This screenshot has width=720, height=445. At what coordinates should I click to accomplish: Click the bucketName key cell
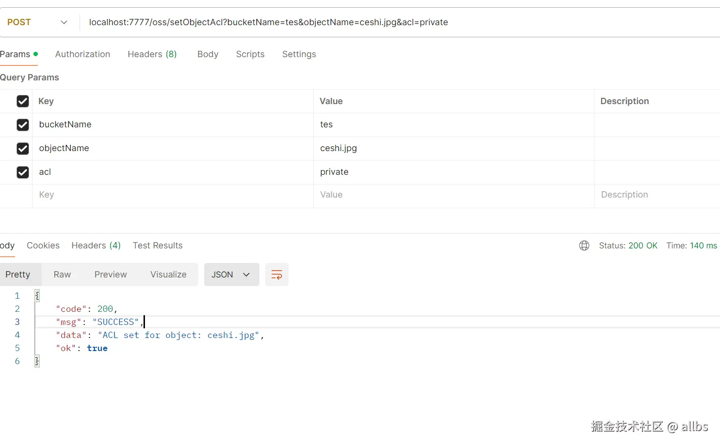click(x=173, y=125)
